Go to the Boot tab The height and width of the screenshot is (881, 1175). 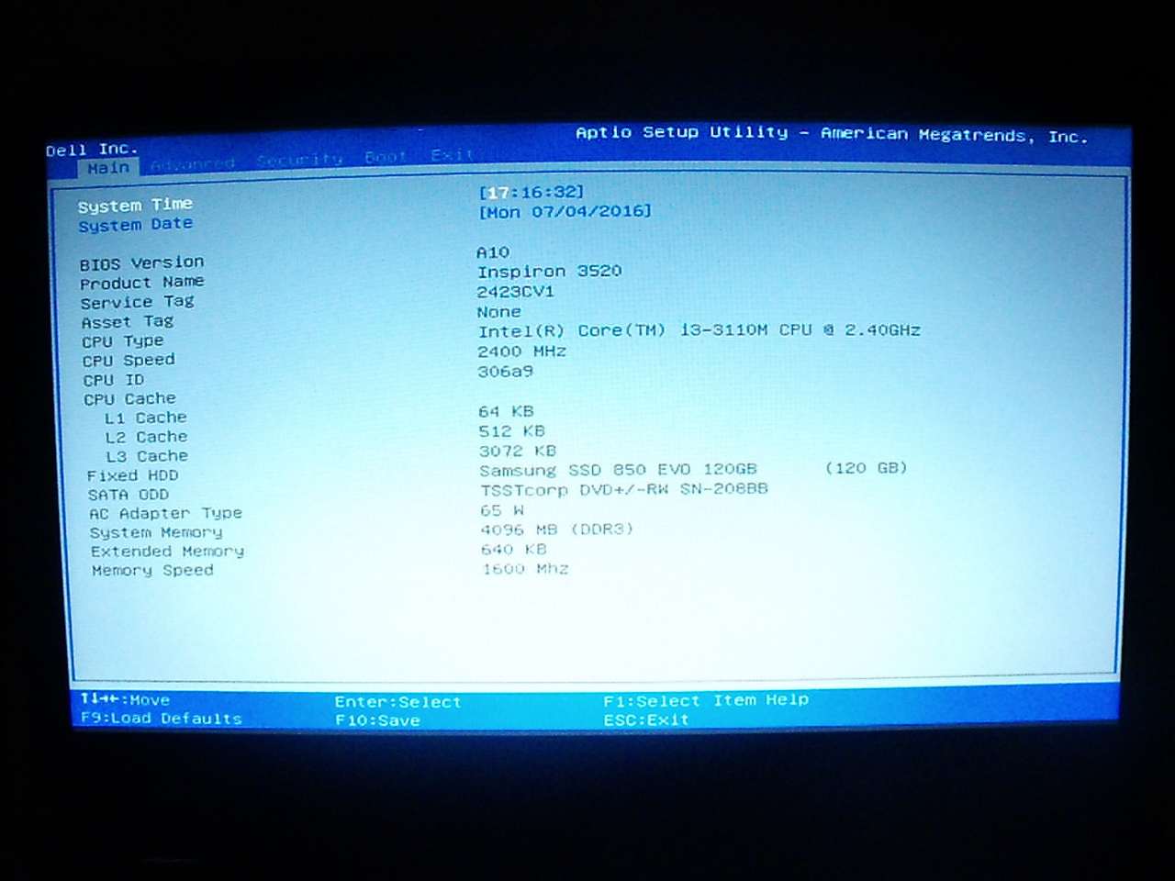click(386, 157)
